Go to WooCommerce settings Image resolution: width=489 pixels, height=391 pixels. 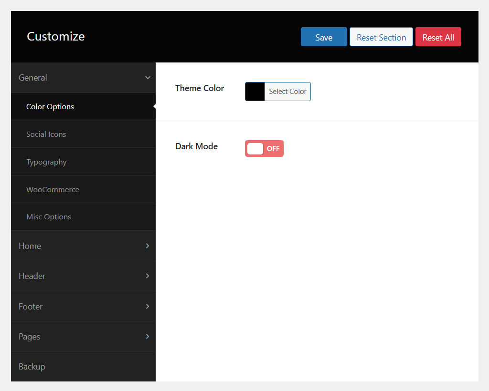tap(53, 189)
